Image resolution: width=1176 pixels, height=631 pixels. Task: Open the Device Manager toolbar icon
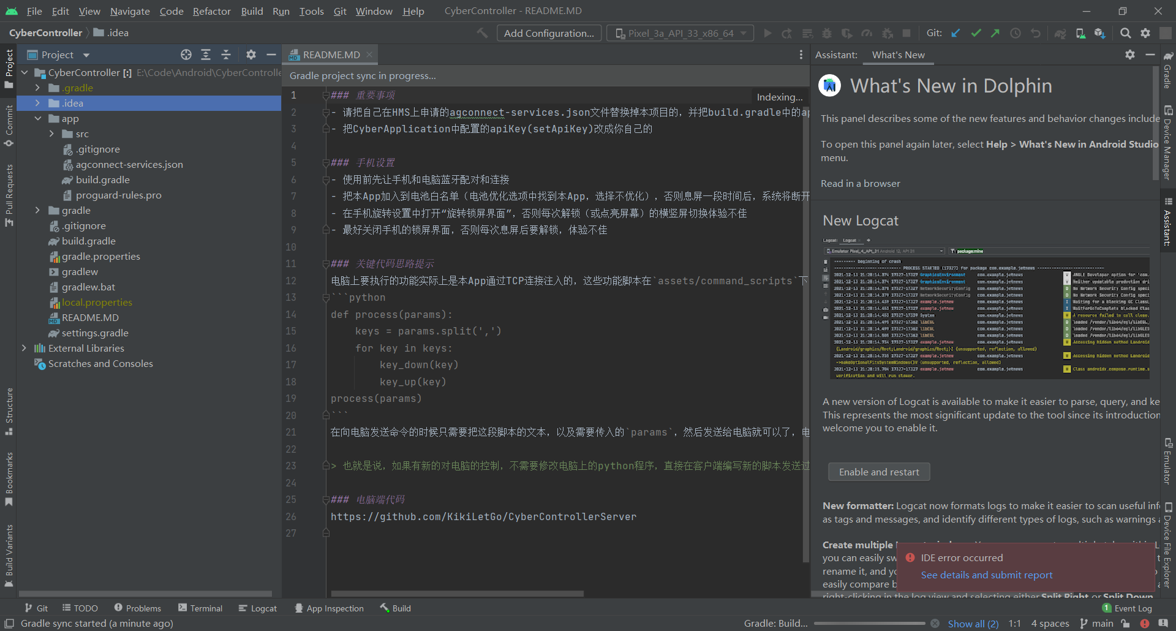[1080, 33]
